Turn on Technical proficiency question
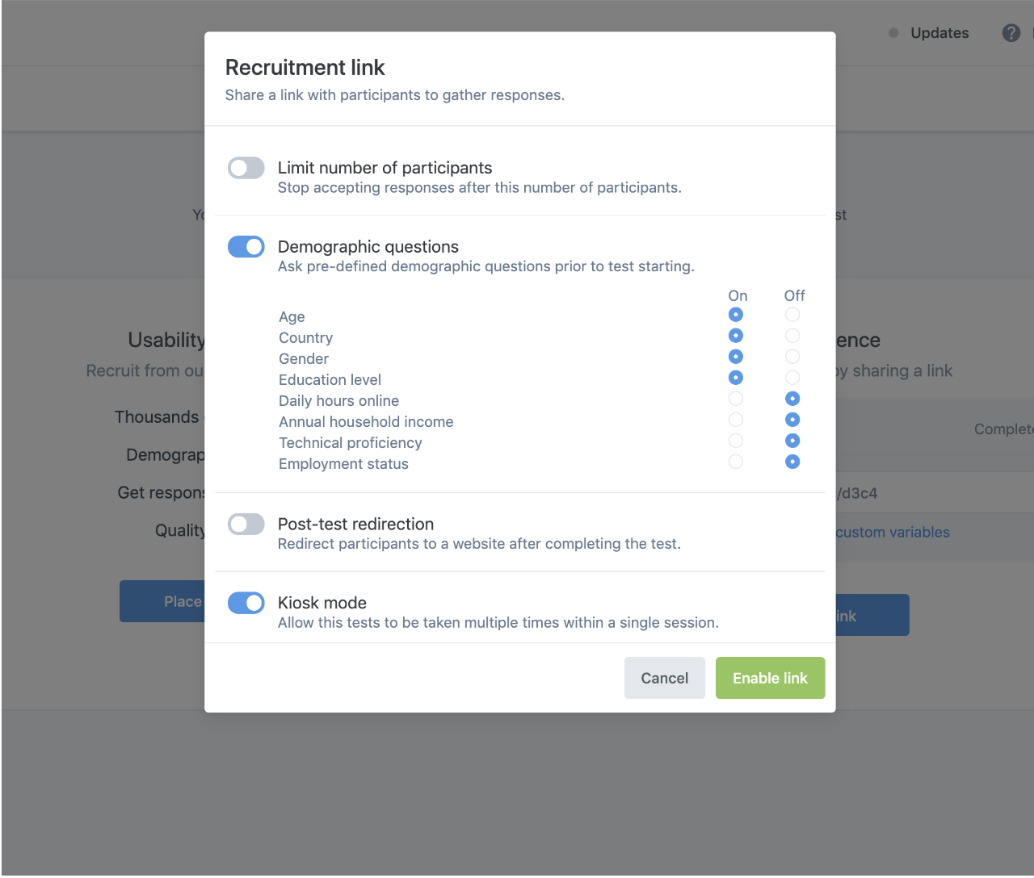Viewport: 1034px width, 878px height. click(x=735, y=441)
